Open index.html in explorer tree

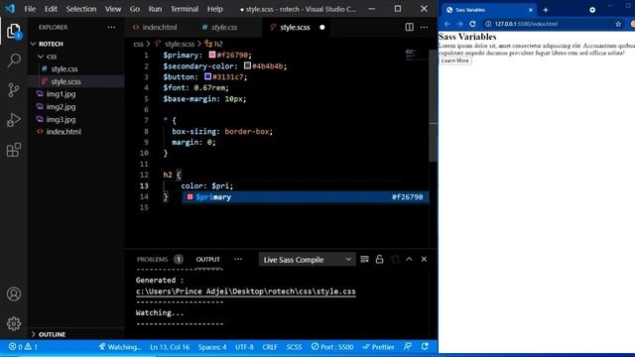(x=63, y=132)
